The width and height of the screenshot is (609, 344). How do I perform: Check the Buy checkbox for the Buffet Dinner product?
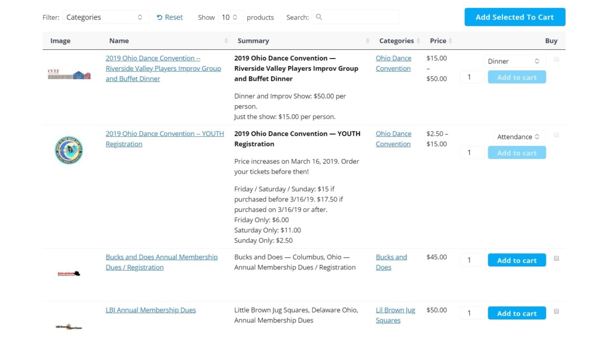(x=556, y=59)
